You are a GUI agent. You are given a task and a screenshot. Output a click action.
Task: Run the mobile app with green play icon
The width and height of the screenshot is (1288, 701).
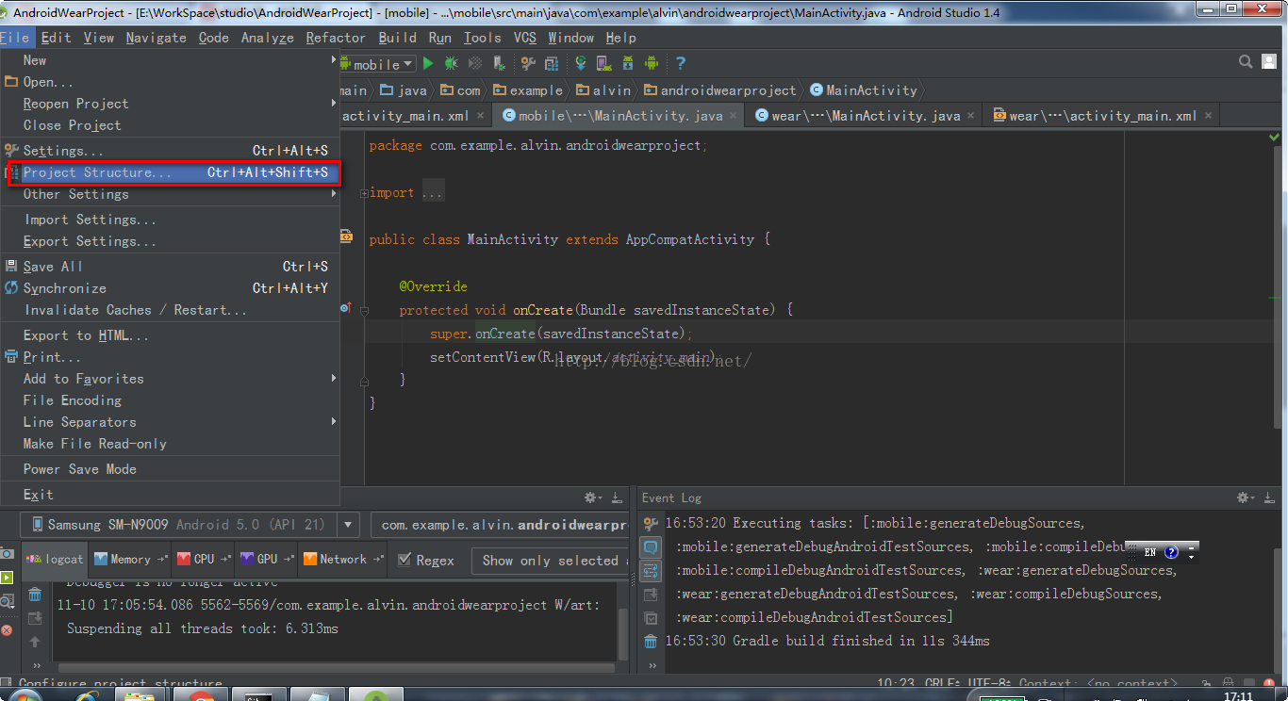pyautogui.click(x=428, y=63)
